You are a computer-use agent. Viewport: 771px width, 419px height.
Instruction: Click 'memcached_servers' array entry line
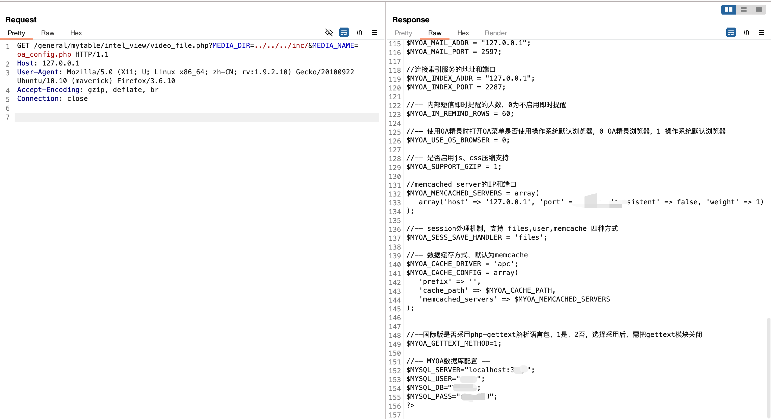pos(514,299)
